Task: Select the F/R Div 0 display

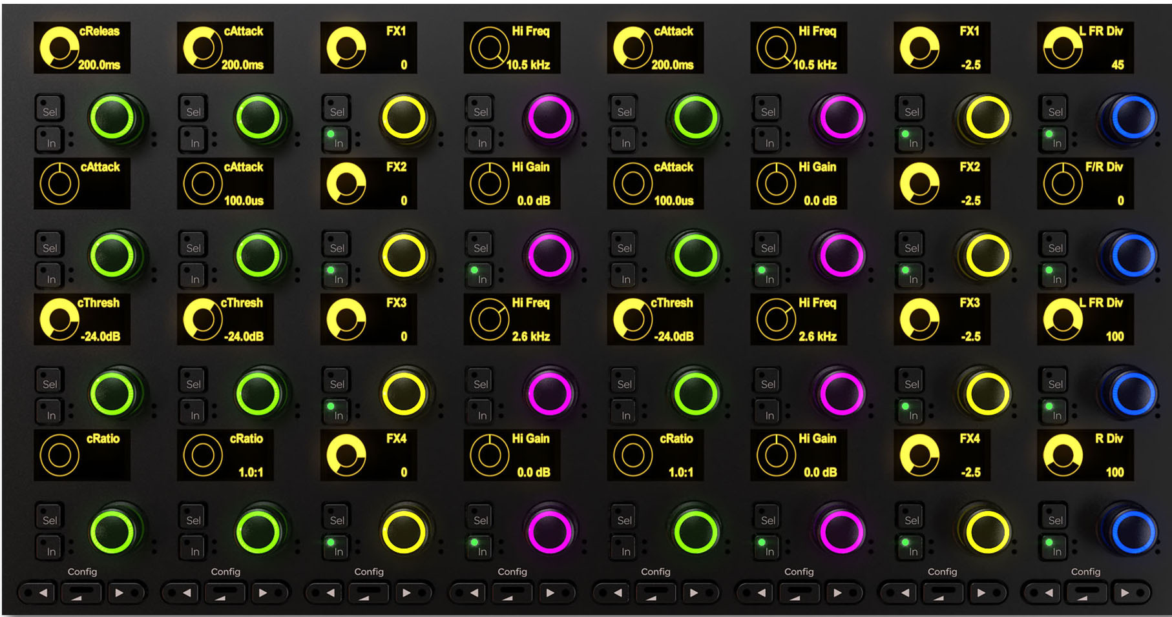Action: [1085, 183]
